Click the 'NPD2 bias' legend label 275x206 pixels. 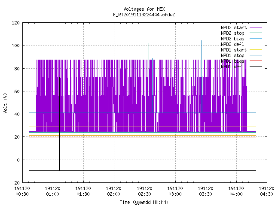click(232, 39)
